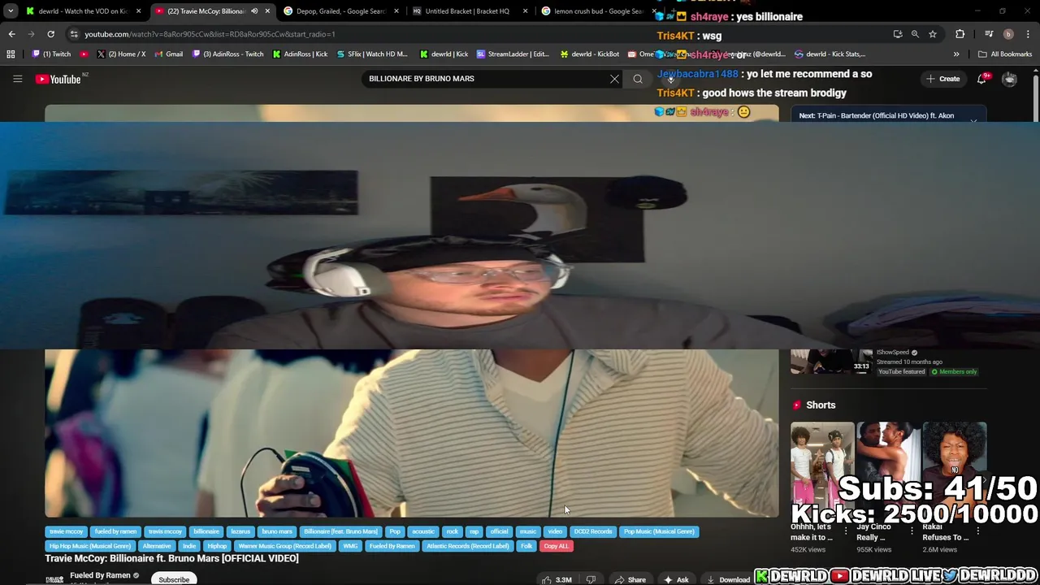Viewport: 1040px width, 585px height.
Task: Click the Share button
Action: point(630,579)
